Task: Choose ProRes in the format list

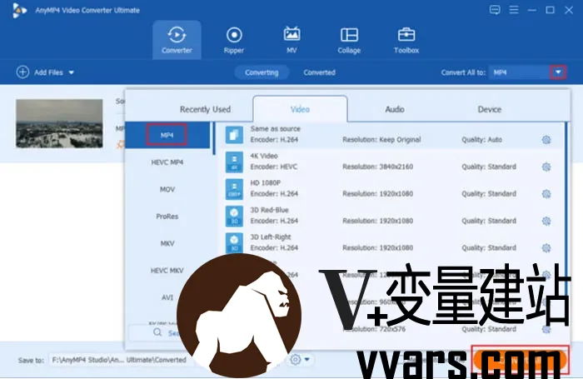Action: point(167,217)
